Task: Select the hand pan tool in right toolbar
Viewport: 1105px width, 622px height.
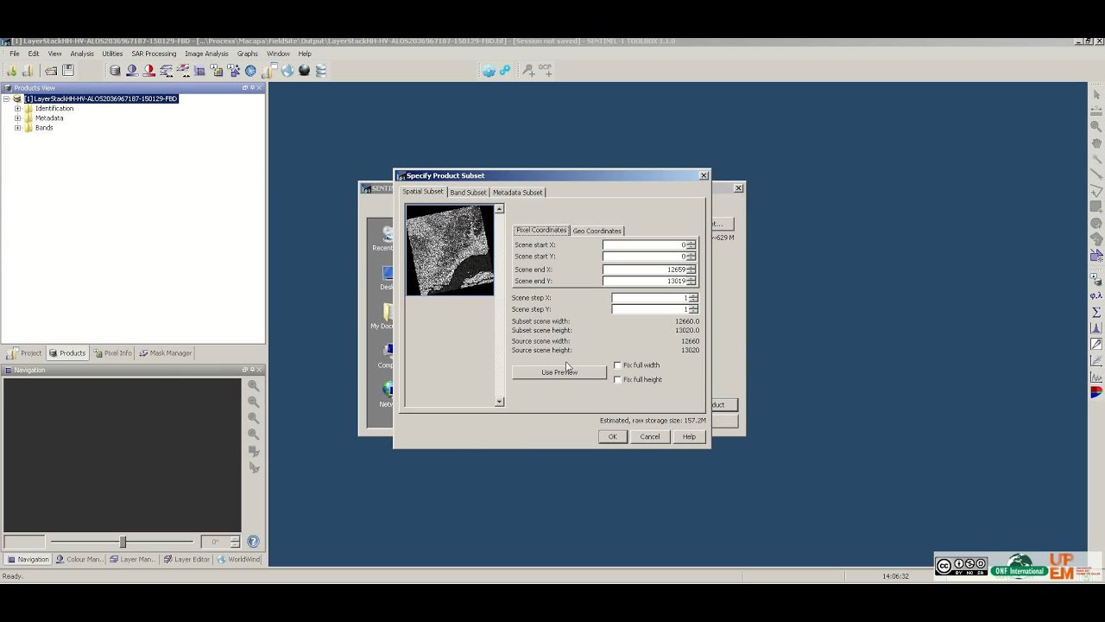Action: 1096,143
